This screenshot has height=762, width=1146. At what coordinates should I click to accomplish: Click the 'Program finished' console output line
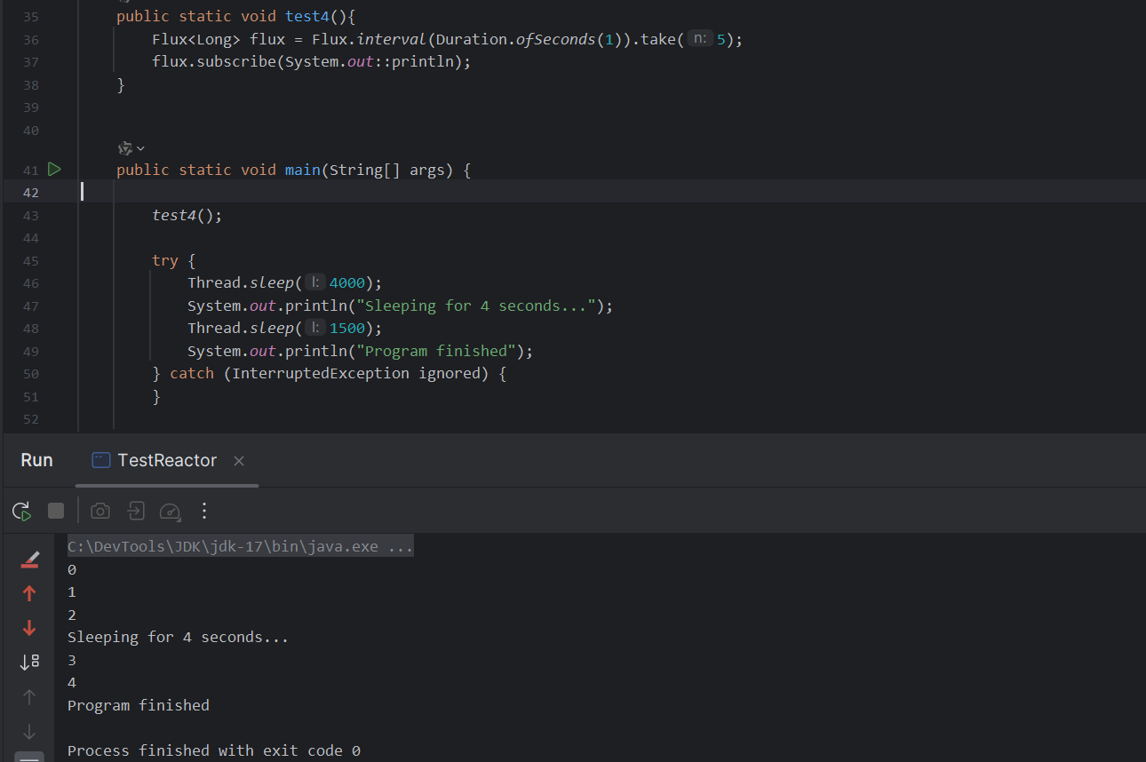(139, 705)
